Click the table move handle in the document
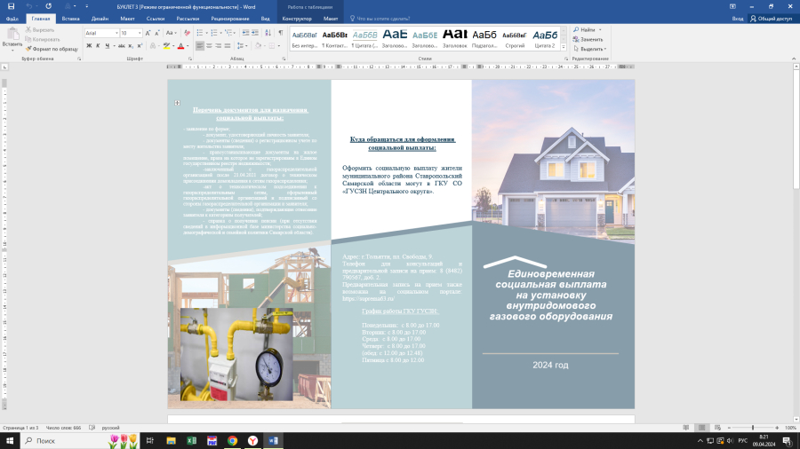Viewport: 800px width, 449px height. click(x=177, y=103)
